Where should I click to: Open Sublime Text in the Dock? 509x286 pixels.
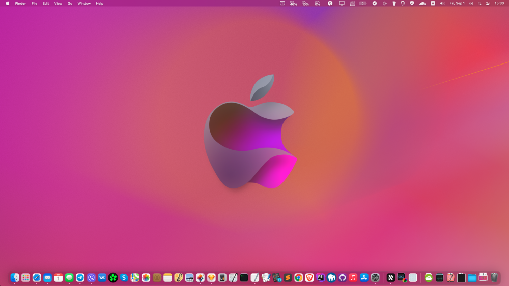coord(288,277)
